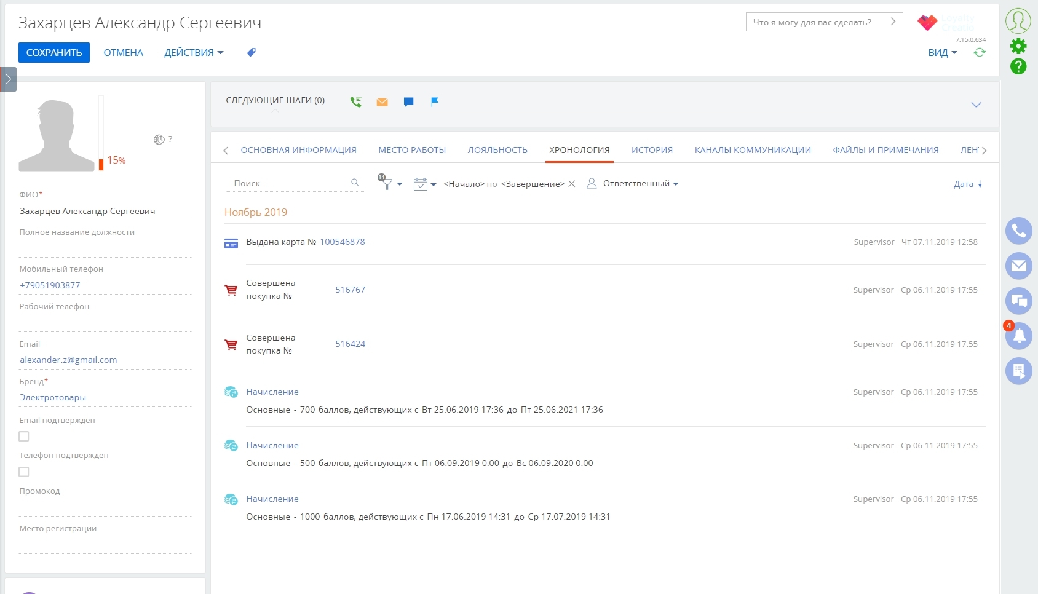Open the calendar date period icon
This screenshot has height=594, width=1038.
pyautogui.click(x=421, y=184)
